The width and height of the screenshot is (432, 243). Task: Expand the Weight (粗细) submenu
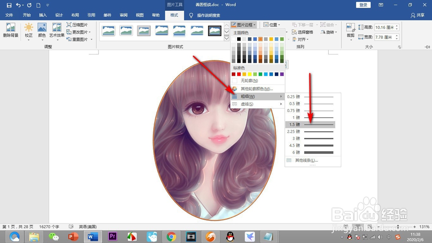pos(257,96)
